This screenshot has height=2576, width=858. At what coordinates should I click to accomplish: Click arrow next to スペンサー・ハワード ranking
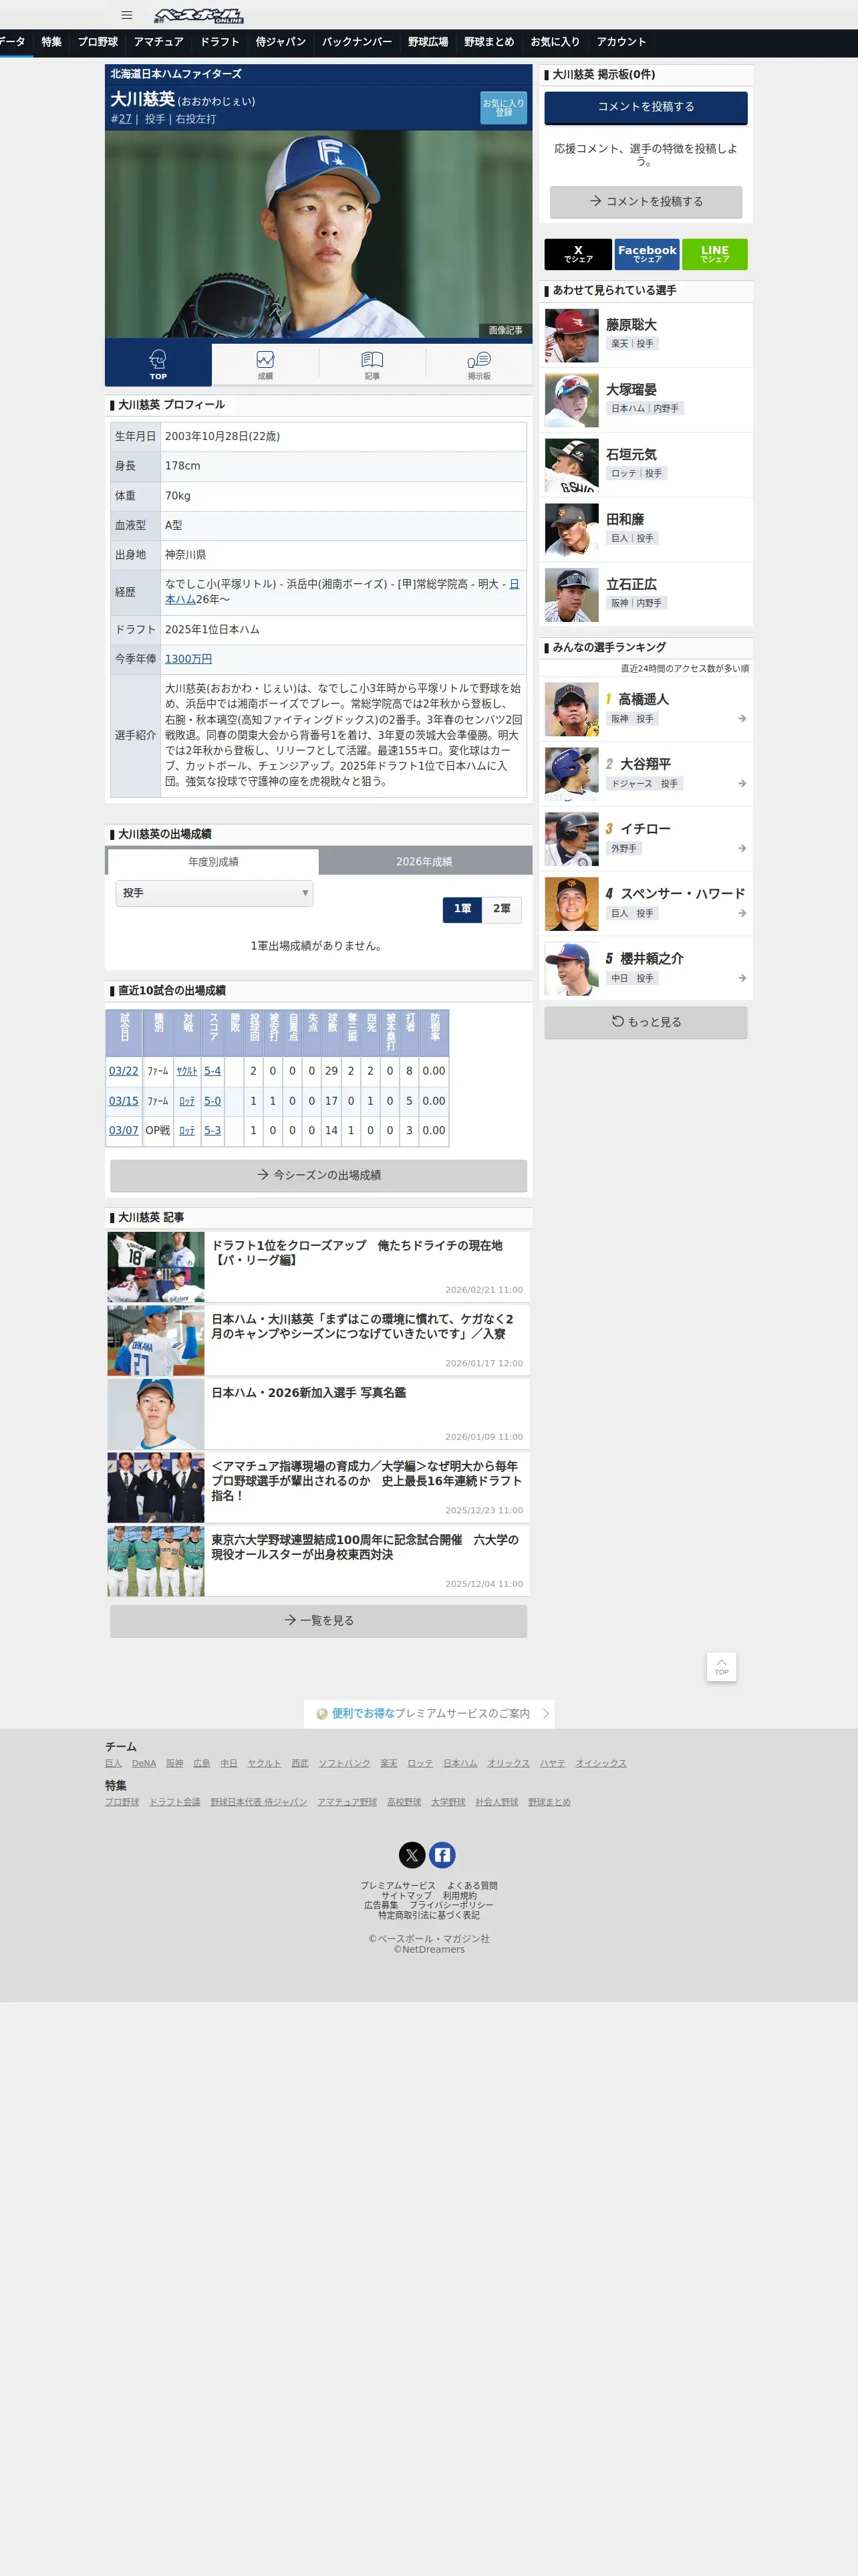tap(742, 913)
